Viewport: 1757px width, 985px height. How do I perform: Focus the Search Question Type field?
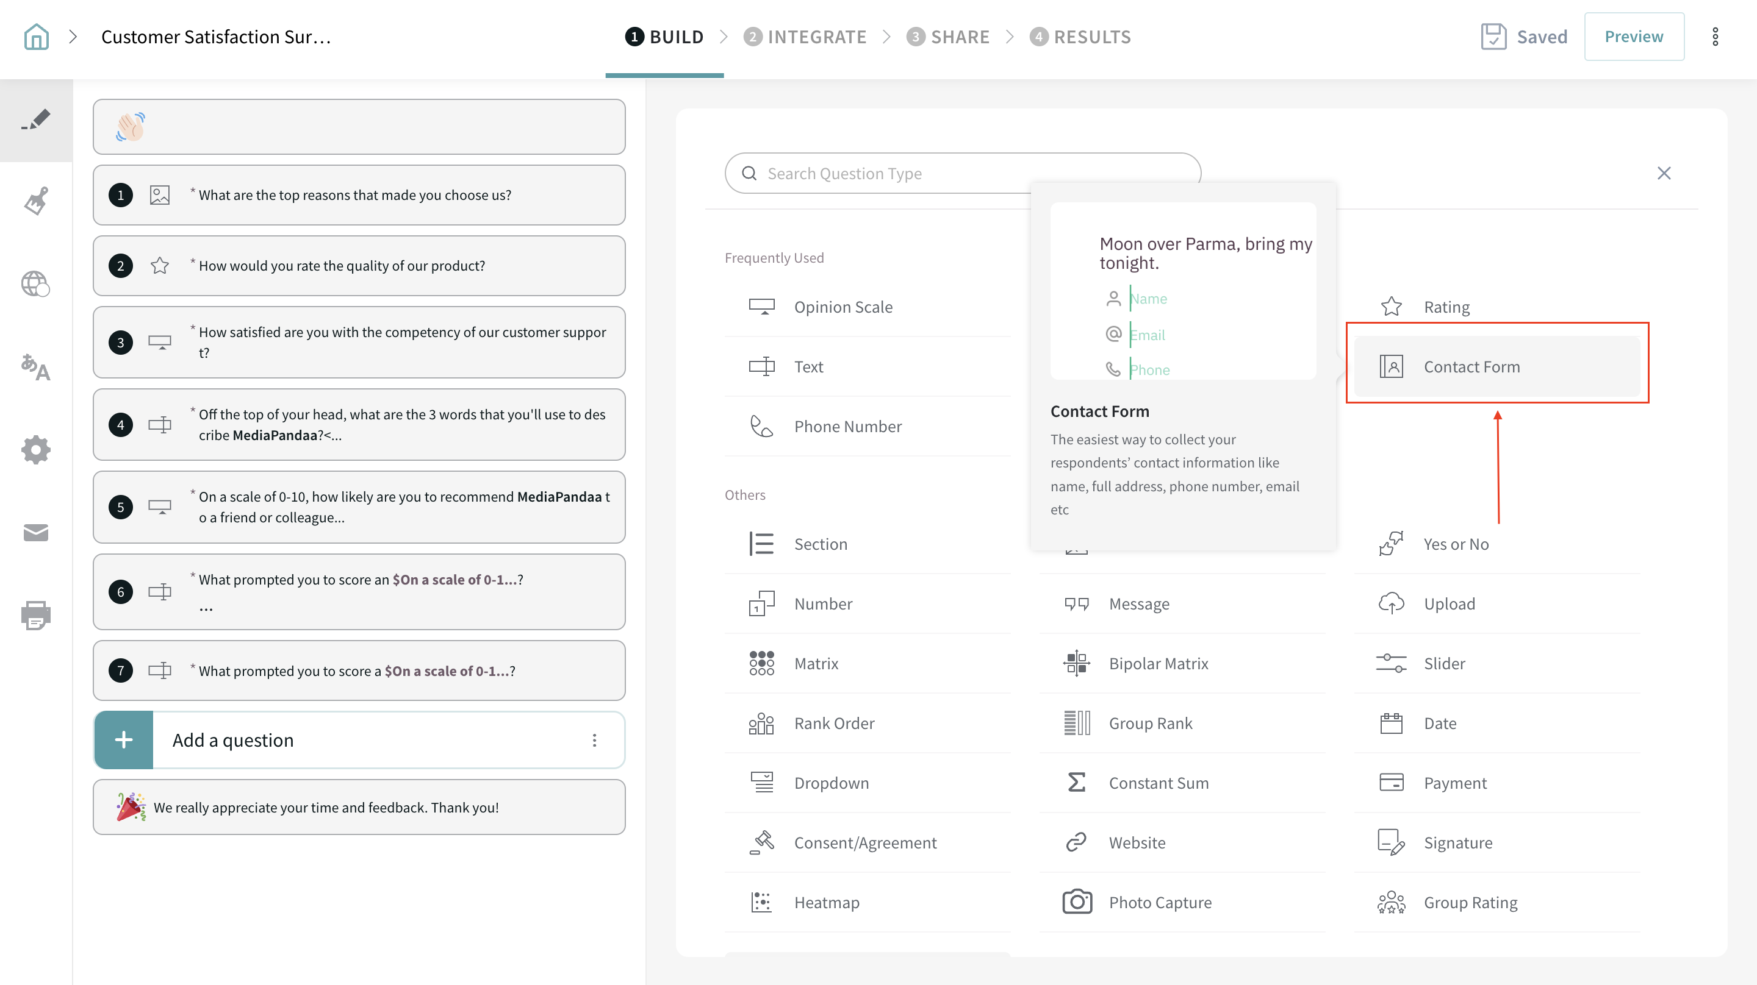click(x=886, y=174)
